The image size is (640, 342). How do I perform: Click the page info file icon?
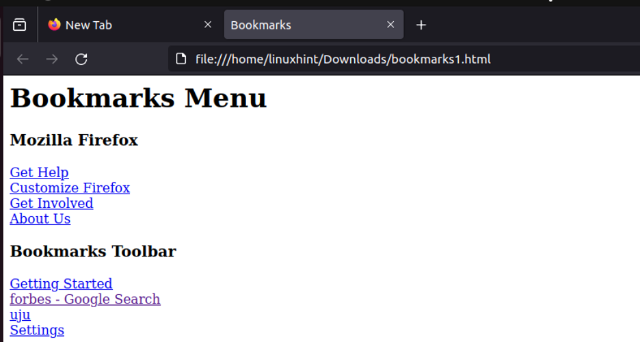click(x=181, y=60)
